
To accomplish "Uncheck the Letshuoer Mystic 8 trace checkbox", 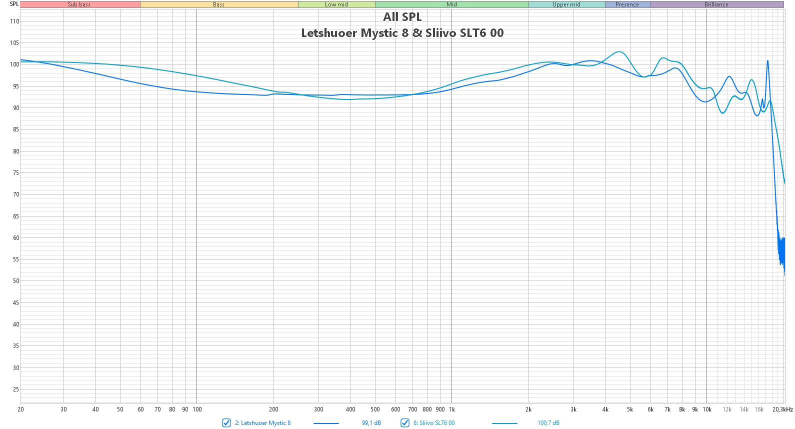I will (226, 423).
